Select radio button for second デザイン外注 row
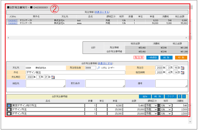 click(9, 109)
